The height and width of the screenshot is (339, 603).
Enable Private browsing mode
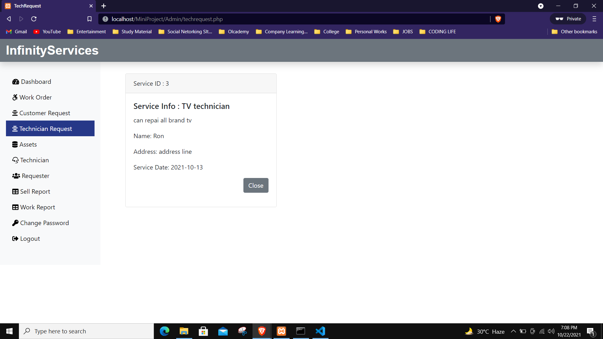[x=568, y=19]
